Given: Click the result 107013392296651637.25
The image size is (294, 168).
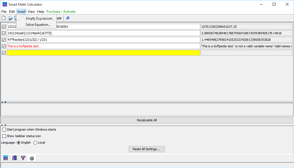Looking at the screenshot, I should (x=247, y=27).
